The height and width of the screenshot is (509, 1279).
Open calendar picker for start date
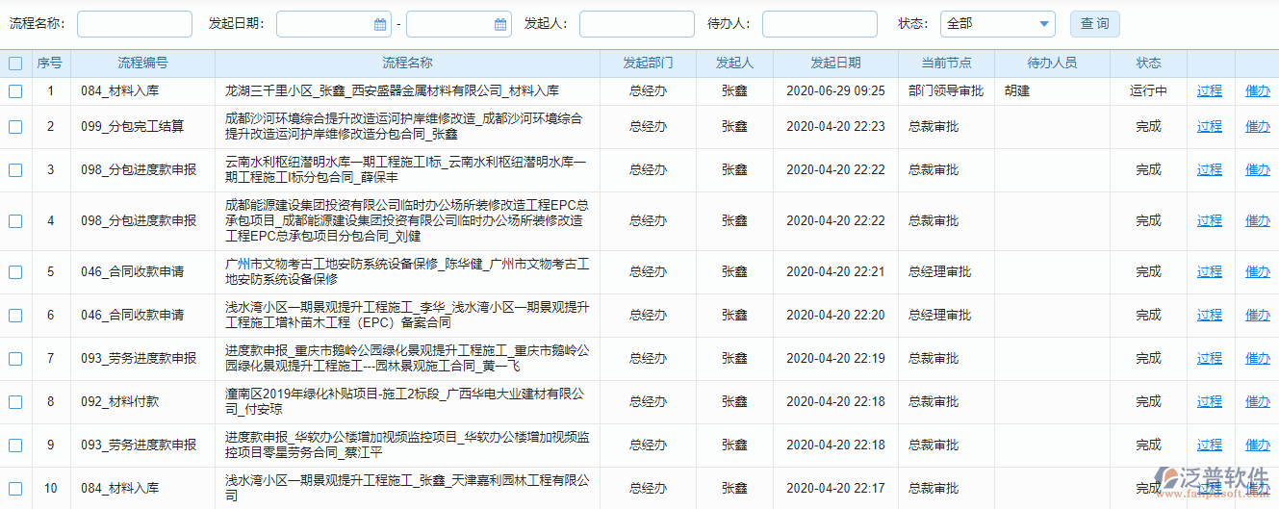380,24
